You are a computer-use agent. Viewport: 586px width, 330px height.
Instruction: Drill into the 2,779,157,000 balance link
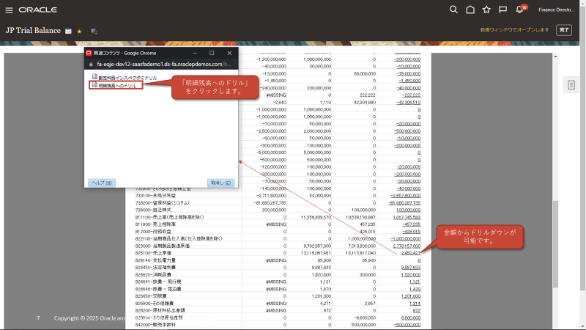[x=407, y=246]
